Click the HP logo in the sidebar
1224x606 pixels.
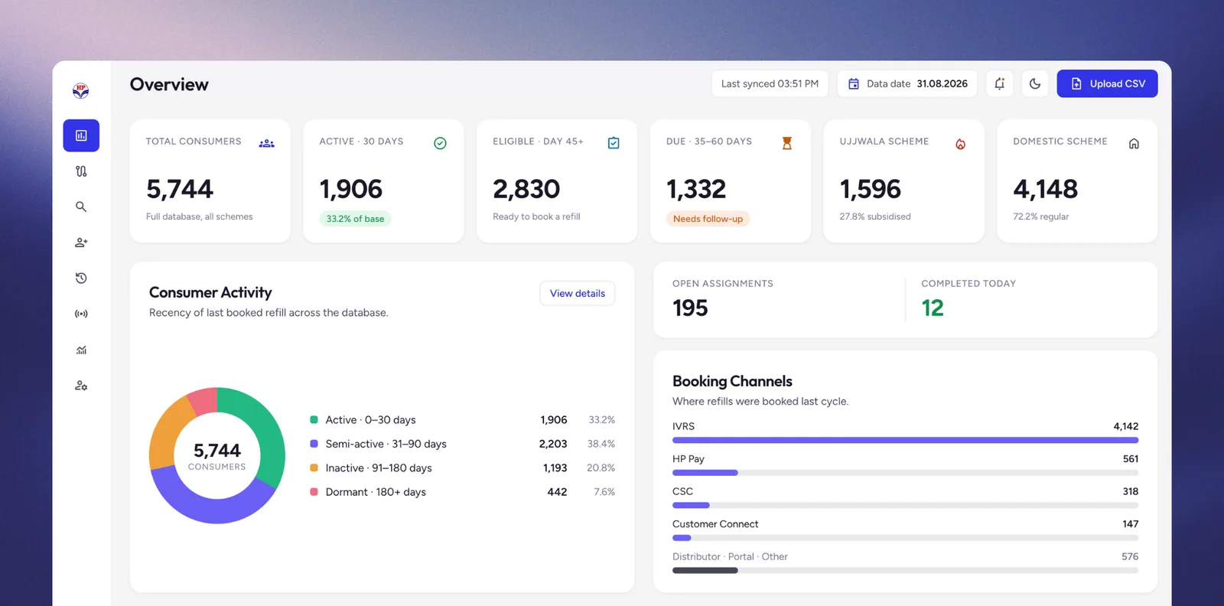point(81,91)
